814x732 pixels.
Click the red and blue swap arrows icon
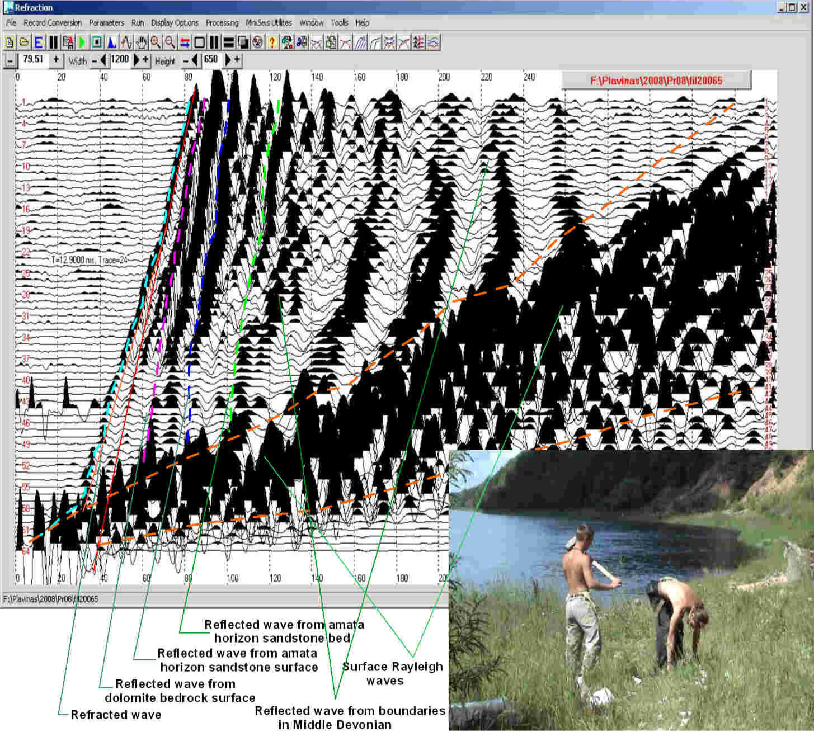point(185,42)
